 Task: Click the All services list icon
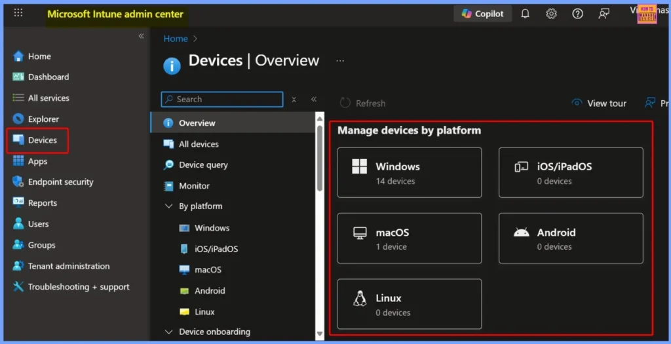[18, 98]
